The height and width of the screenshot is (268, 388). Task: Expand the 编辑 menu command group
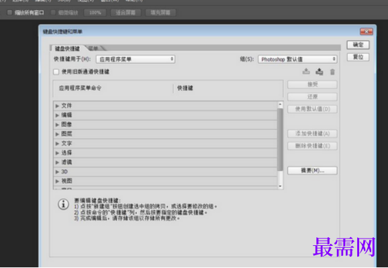click(57, 115)
